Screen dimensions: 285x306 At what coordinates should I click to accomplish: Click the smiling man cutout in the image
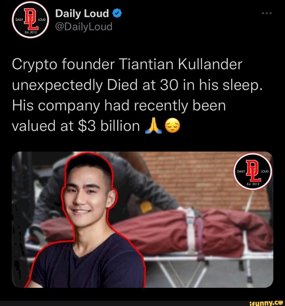click(x=86, y=221)
